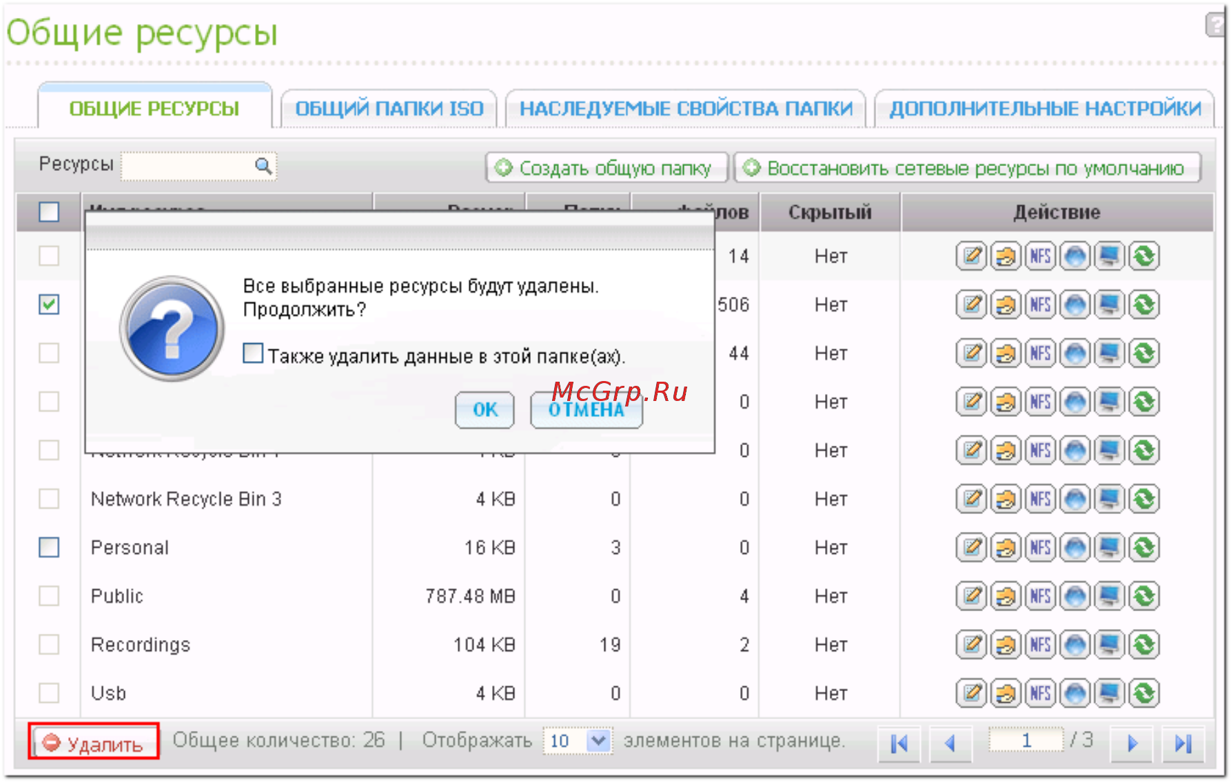Screen dimensions: 1231x782
Task: Open NFS access icon in Personal row
Action: (1041, 548)
